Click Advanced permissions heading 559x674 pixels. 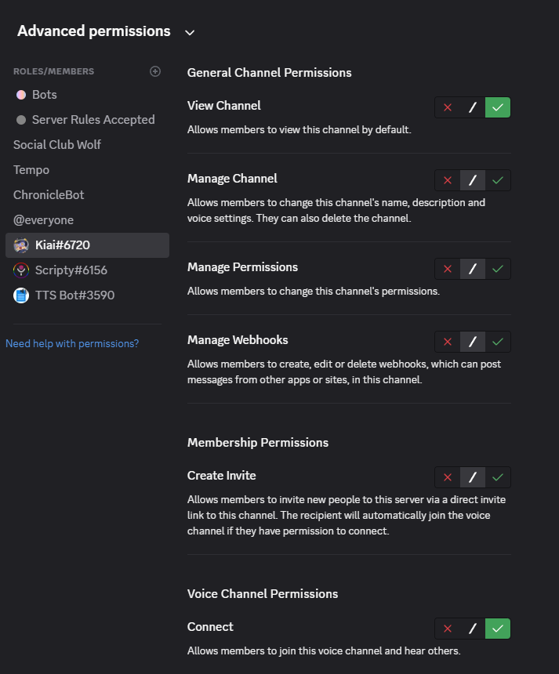[x=94, y=31]
